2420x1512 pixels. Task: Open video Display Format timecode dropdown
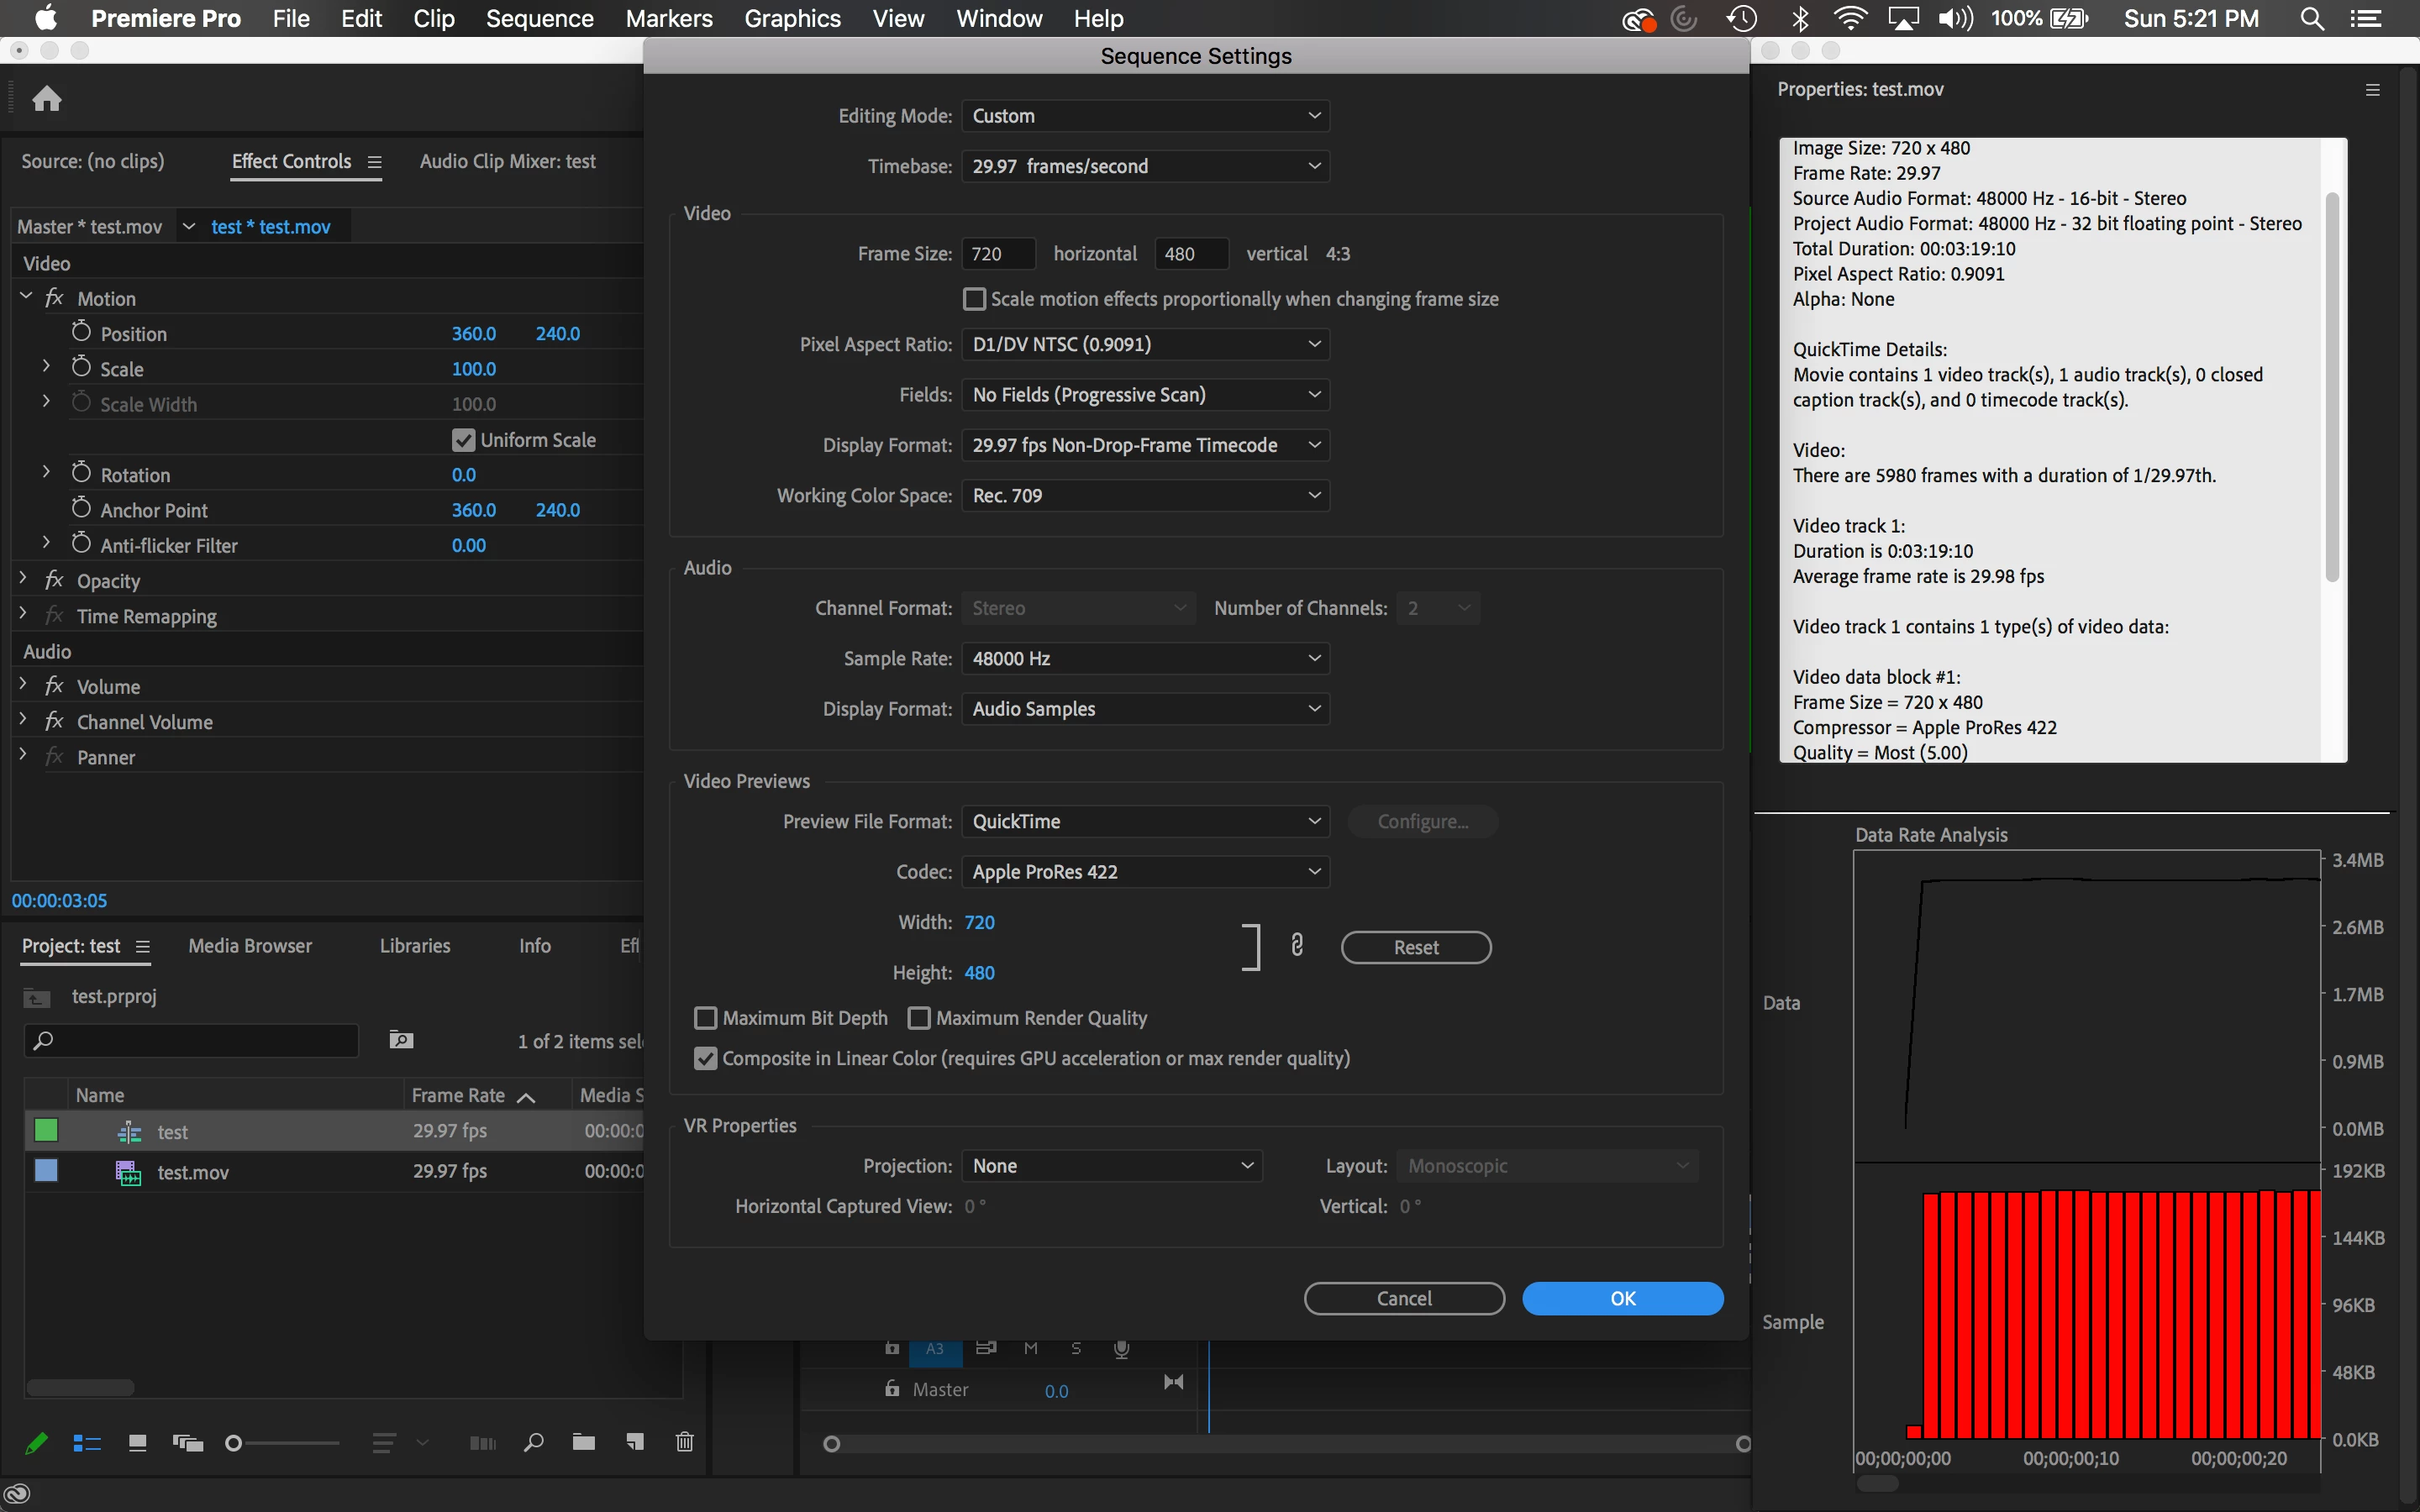coord(1145,445)
